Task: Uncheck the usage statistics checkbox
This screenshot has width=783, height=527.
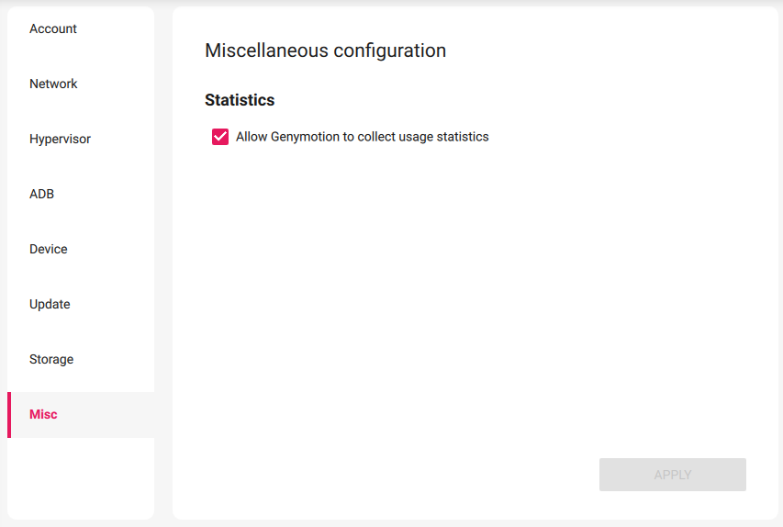Action: (x=220, y=137)
